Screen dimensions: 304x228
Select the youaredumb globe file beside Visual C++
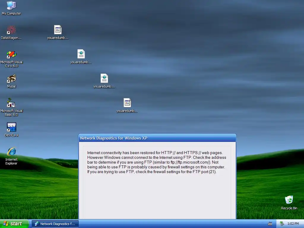81,57
